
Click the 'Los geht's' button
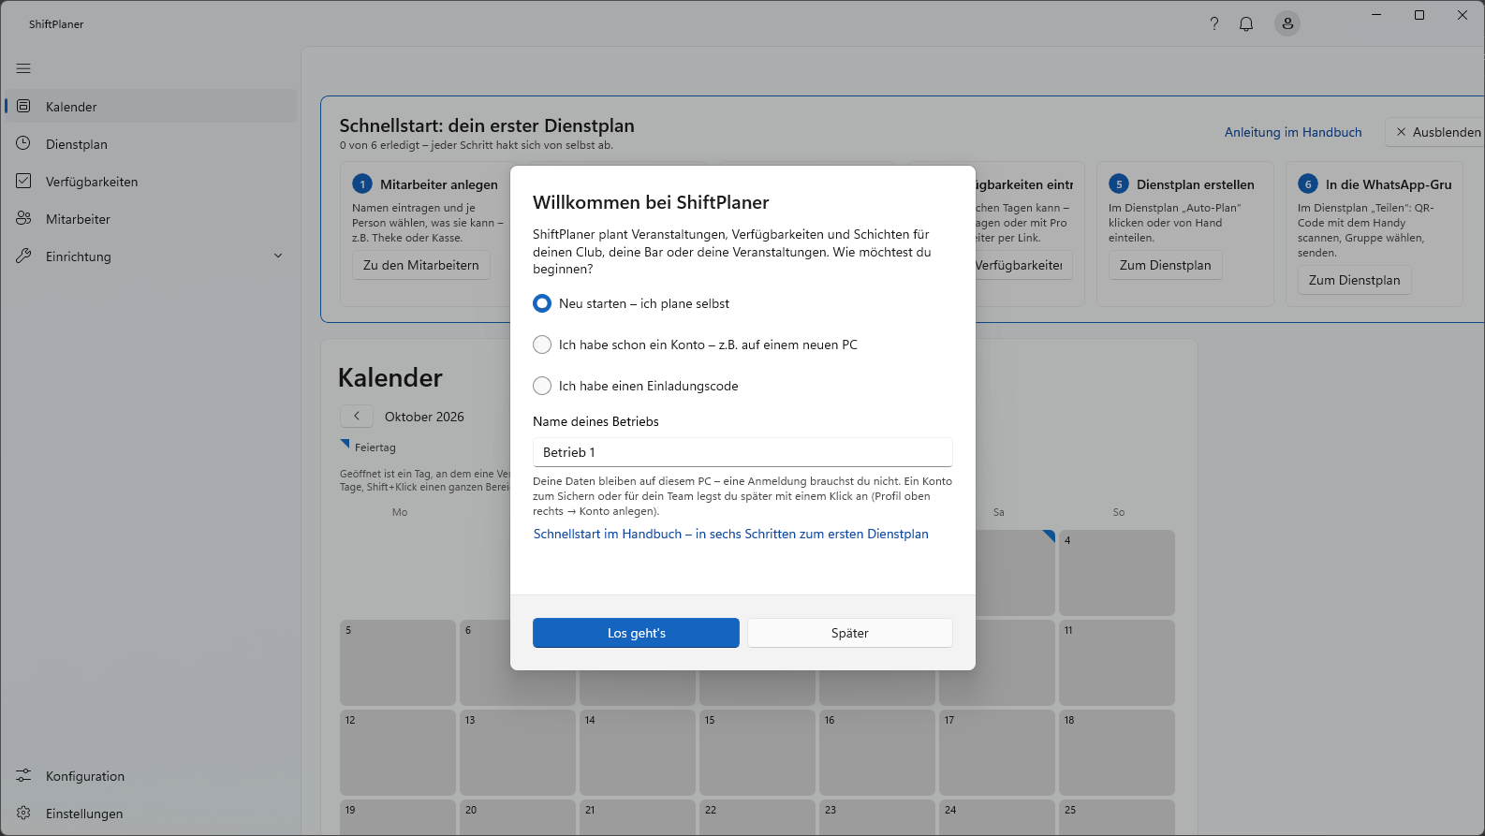(636, 633)
